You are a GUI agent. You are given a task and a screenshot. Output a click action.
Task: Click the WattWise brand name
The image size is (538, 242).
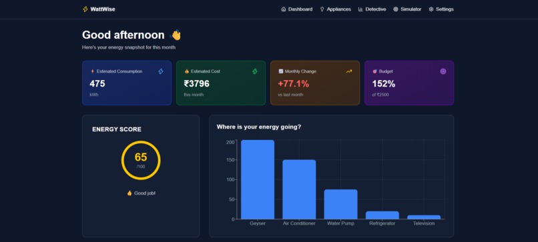(103, 9)
